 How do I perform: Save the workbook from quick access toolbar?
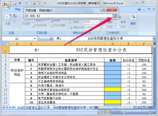coord(15,3)
